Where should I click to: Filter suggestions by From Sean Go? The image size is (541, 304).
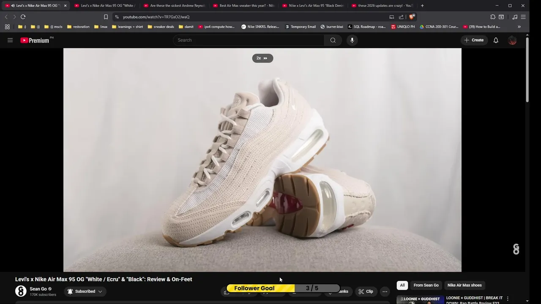pos(426,285)
